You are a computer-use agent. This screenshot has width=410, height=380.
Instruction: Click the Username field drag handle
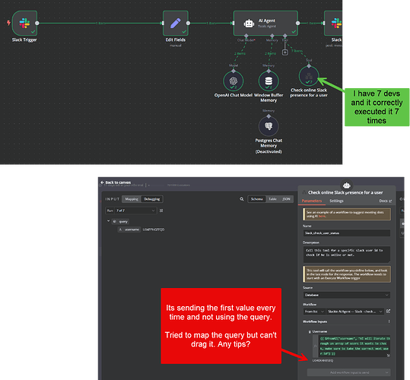pyautogui.click(x=310, y=331)
